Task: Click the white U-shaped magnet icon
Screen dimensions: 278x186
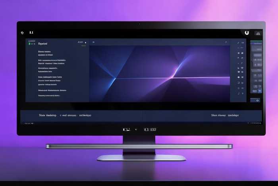Action: pyautogui.click(x=247, y=33)
